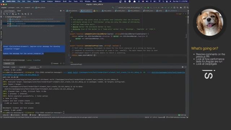231x130 pixels.
Task: Open the run configuration dropdown
Action: (x=129, y=8)
